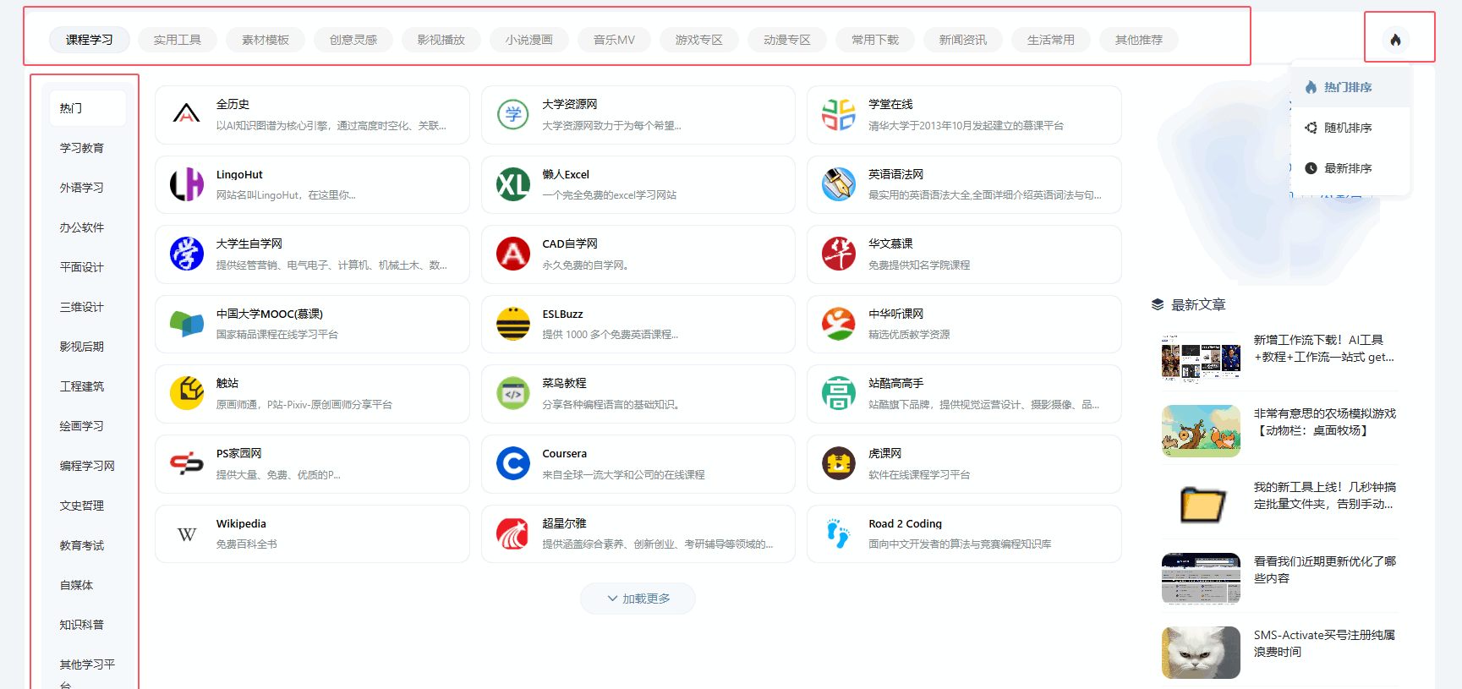Open the Road 2 Coding link
This screenshot has height=689, width=1462.
point(905,524)
